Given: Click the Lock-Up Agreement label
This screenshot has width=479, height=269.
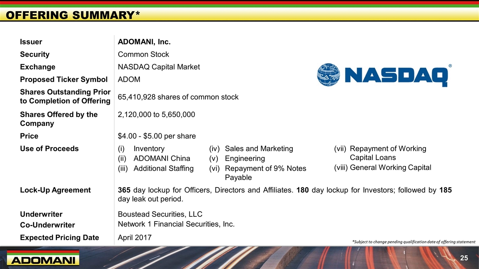Looking at the screenshot, I should 55,190.
